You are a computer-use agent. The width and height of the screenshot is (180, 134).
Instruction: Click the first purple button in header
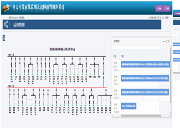click(x=159, y=9)
